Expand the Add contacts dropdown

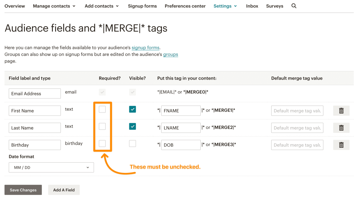click(x=102, y=6)
